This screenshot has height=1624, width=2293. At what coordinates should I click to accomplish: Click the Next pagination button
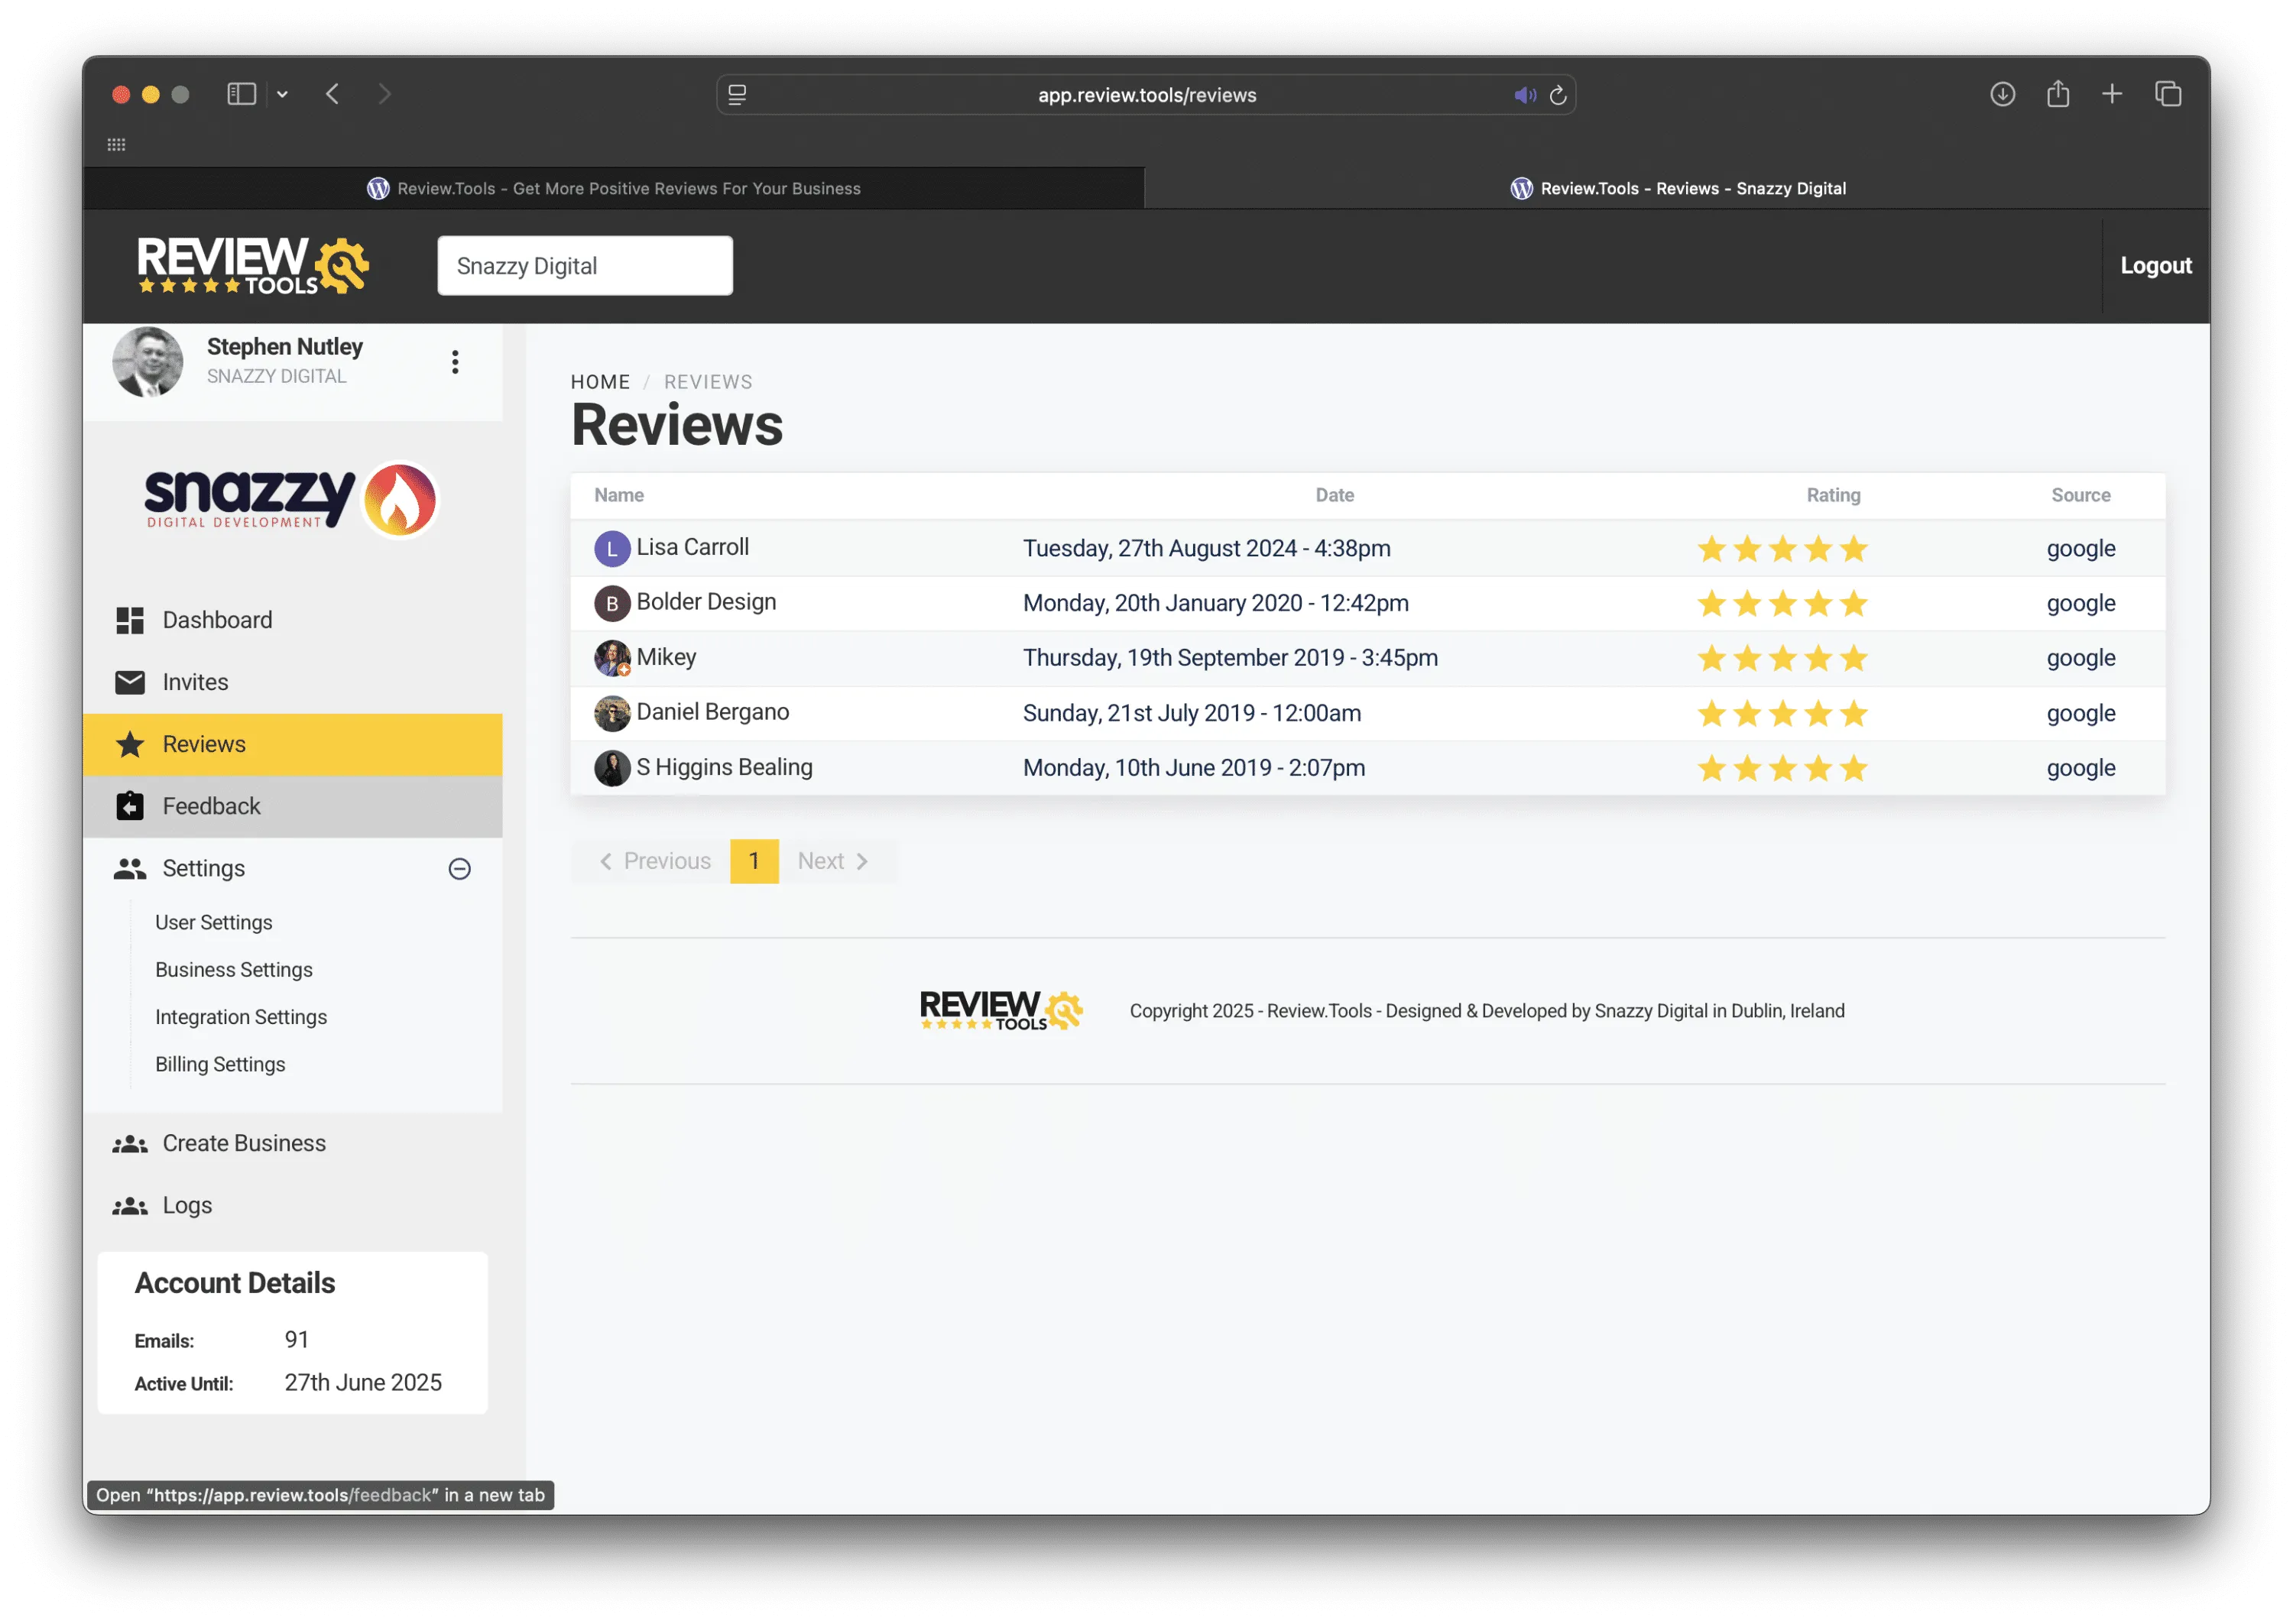click(832, 862)
